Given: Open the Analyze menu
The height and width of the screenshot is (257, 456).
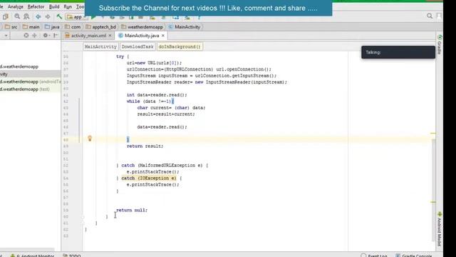Looking at the screenshot, I should (16, 6).
